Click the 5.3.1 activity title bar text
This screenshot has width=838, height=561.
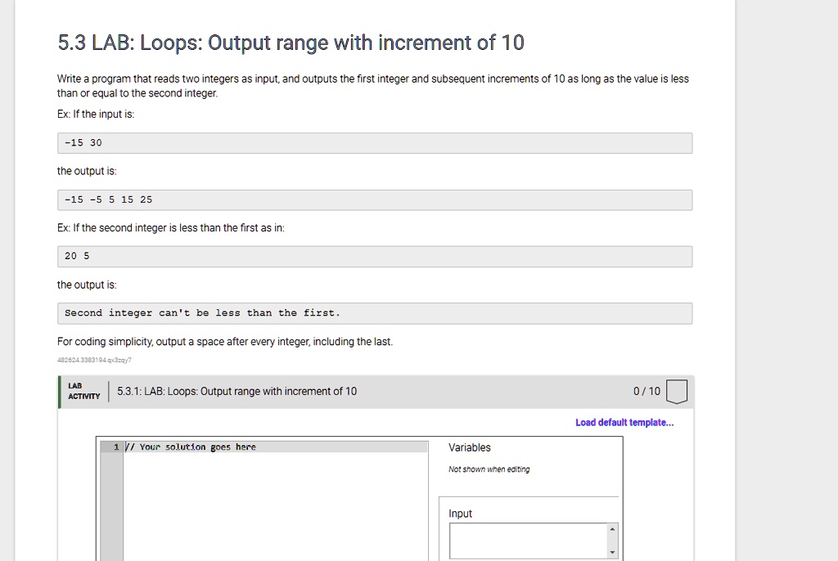coord(237,392)
